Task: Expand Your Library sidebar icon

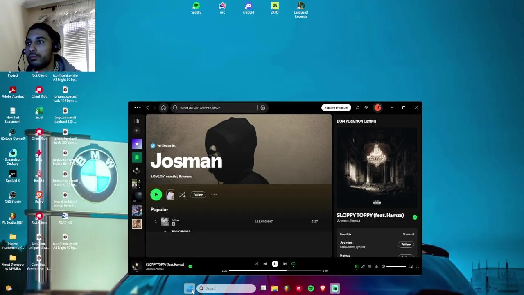Action: pos(137,121)
